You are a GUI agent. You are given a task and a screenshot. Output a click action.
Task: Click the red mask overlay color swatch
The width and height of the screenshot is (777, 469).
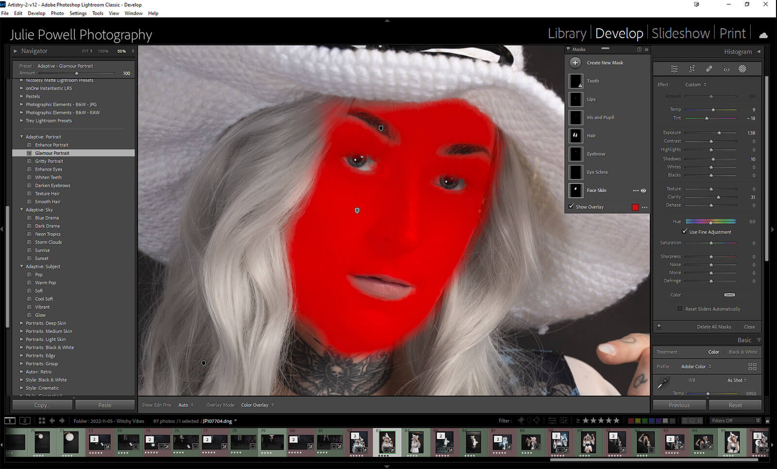(635, 207)
